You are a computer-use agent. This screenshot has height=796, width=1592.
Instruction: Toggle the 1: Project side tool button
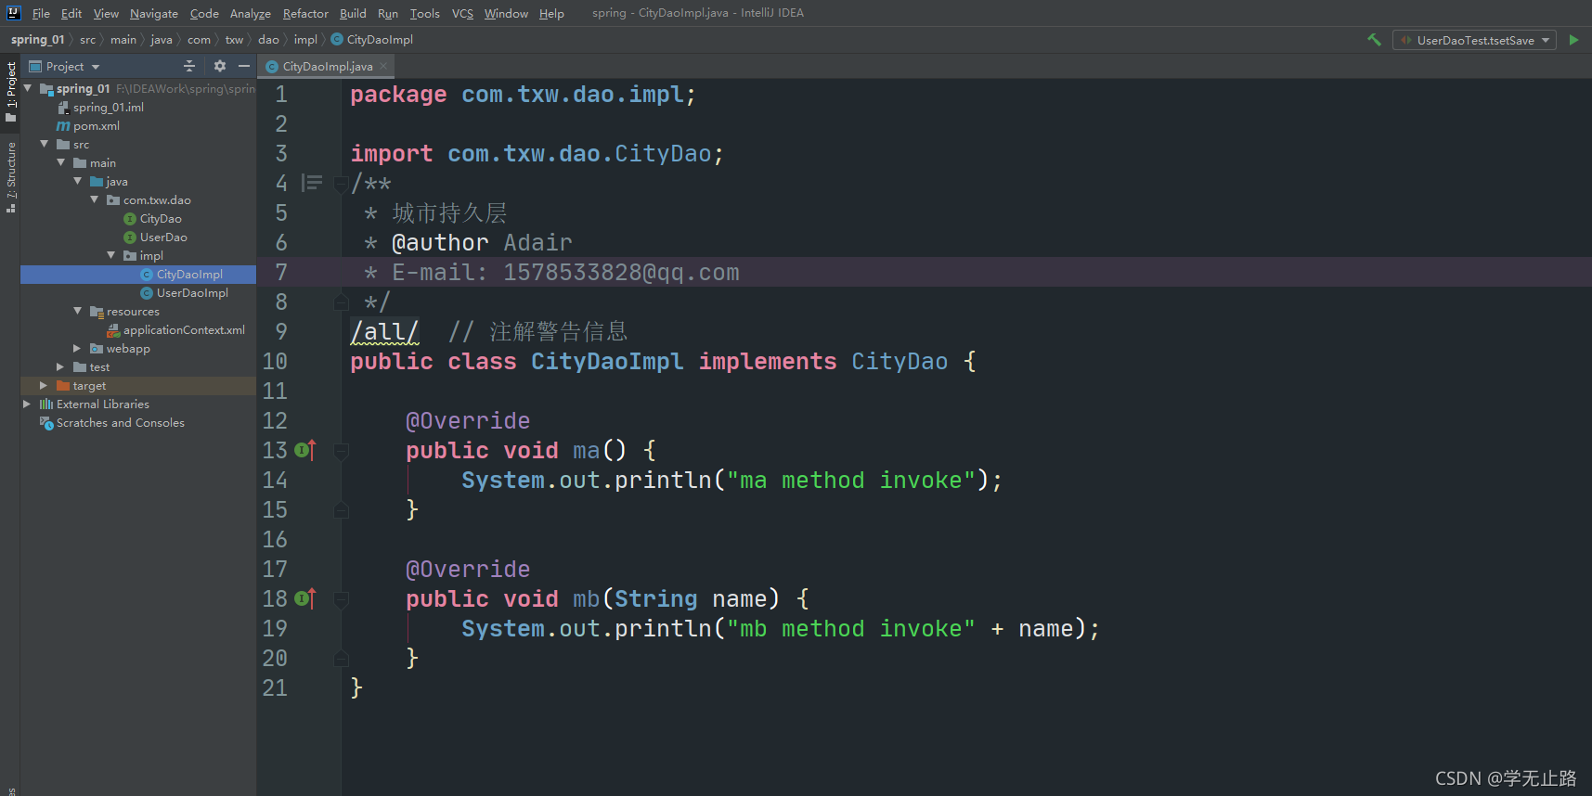(x=10, y=92)
